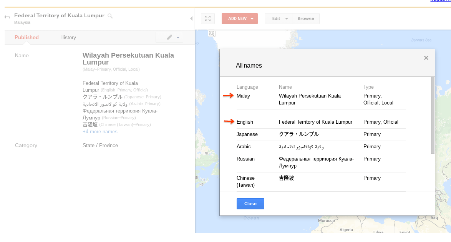Image resolution: width=451 pixels, height=242 pixels.
Task: Enter fullscreen with the expand arrows icon
Action: [x=208, y=18]
